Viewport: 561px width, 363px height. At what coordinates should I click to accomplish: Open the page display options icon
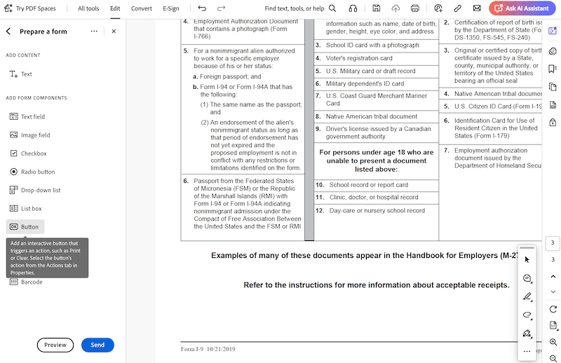point(553,325)
